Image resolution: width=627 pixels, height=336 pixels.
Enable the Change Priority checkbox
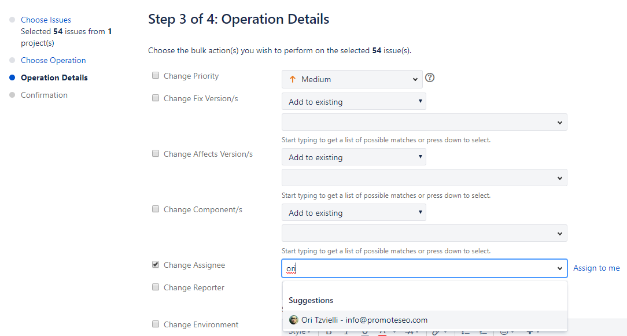(x=155, y=75)
